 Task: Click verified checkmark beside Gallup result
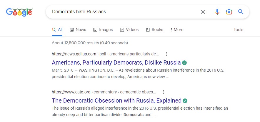point(184,63)
